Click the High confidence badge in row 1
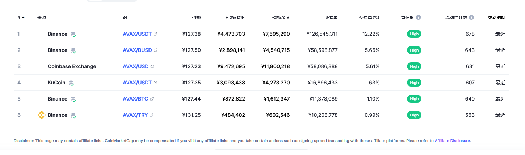525x155 pixels. (x=414, y=34)
